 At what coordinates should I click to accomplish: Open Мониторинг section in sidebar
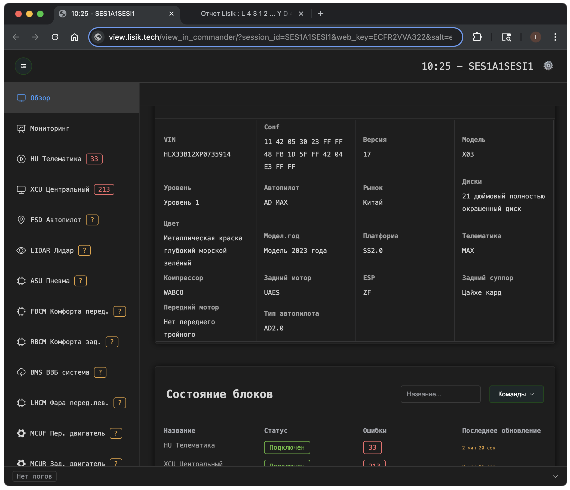point(72,128)
